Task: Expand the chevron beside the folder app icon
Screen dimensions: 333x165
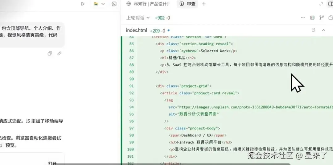Action: (103, 4)
